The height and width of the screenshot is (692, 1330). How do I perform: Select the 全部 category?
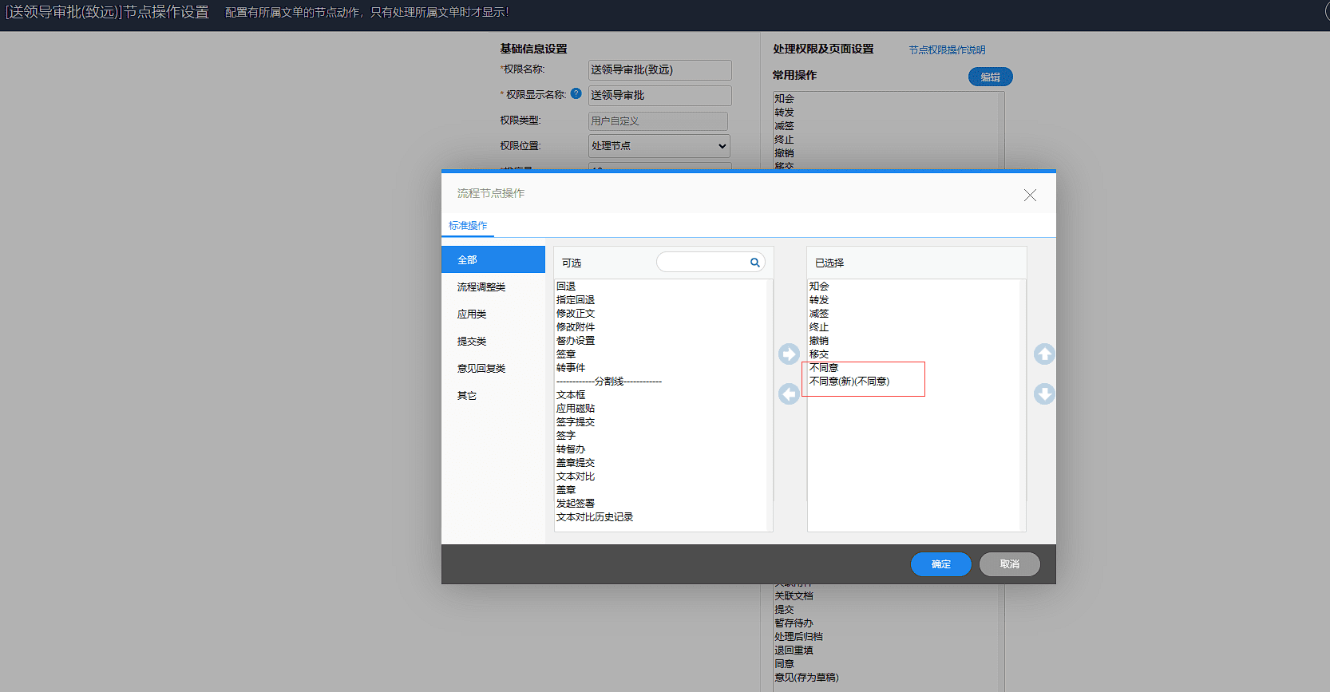point(493,259)
